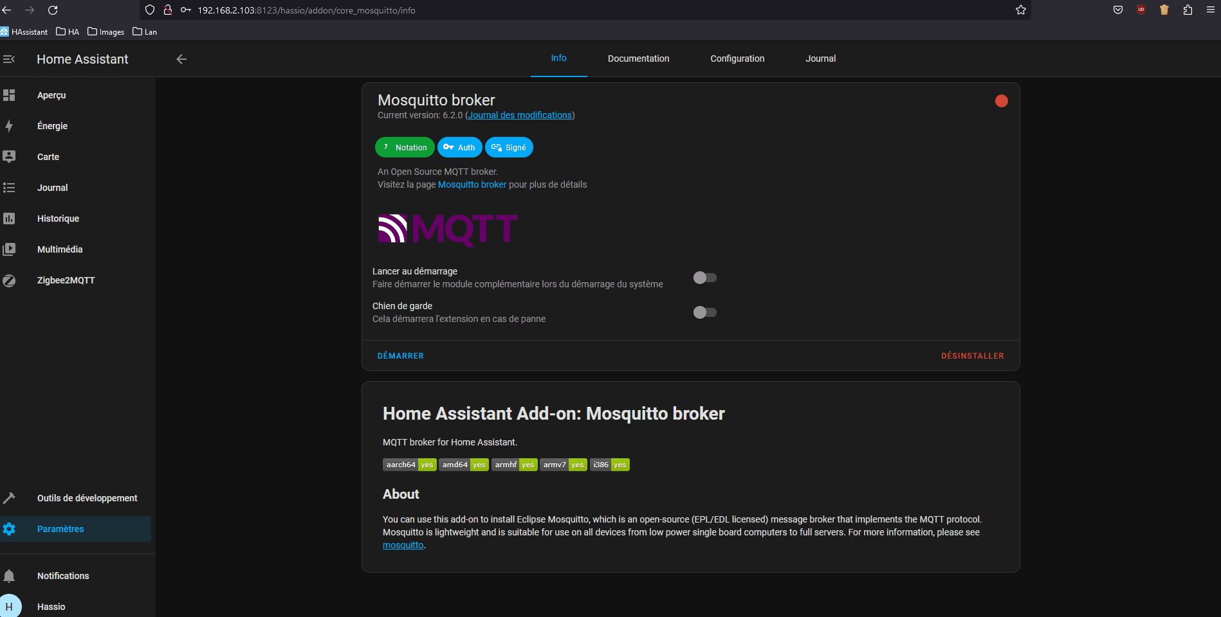Open the Historique chart icon
The image size is (1221, 617).
(x=9, y=219)
